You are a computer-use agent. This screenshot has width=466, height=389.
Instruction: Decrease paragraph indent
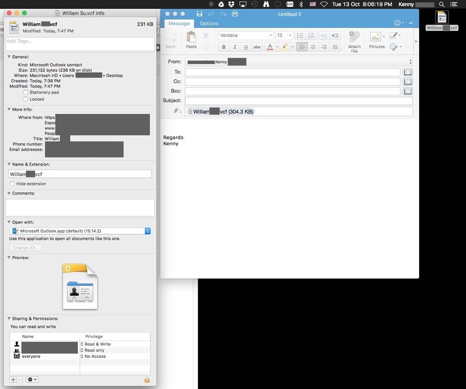[324, 35]
